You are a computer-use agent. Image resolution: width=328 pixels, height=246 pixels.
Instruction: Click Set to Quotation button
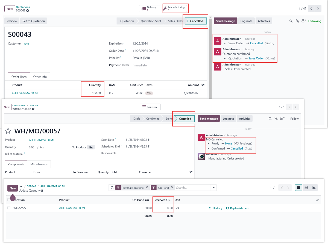tap(34, 21)
